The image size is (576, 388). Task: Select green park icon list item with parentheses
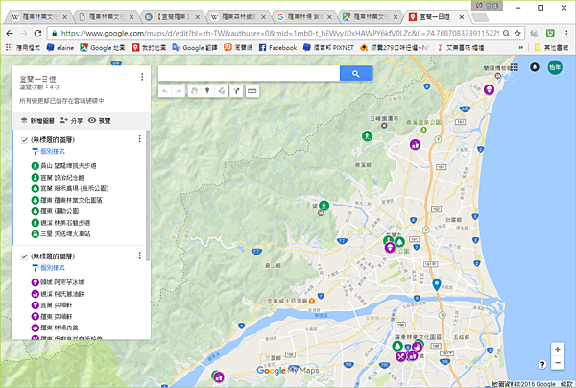click(70, 189)
